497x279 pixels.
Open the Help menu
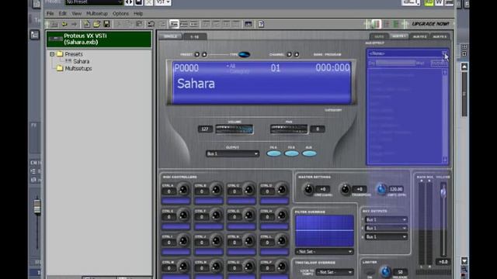pyautogui.click(x=138, y=14)
